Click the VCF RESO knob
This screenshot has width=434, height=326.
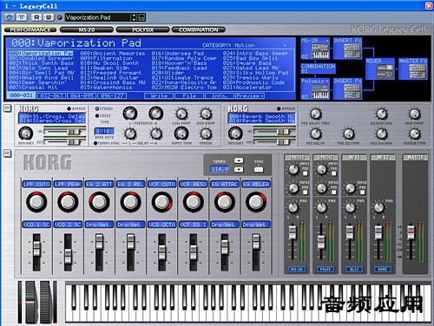tap(193, 202)
